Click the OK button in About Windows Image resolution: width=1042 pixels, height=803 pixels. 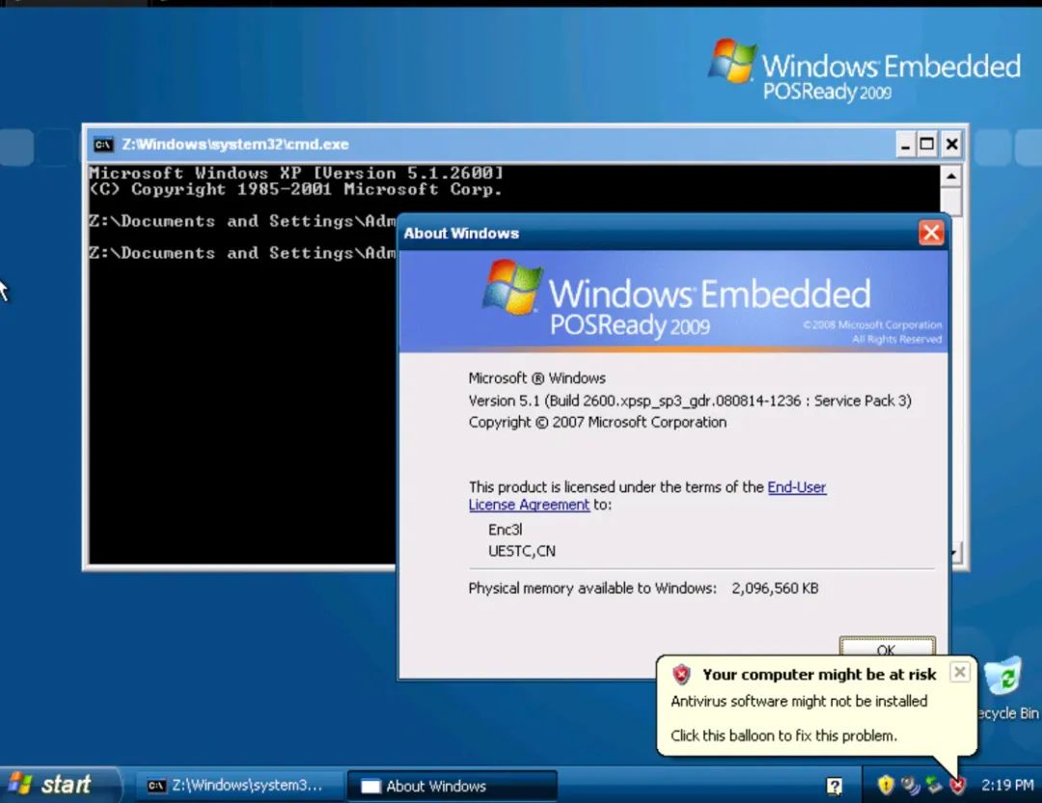pos(888,648)
